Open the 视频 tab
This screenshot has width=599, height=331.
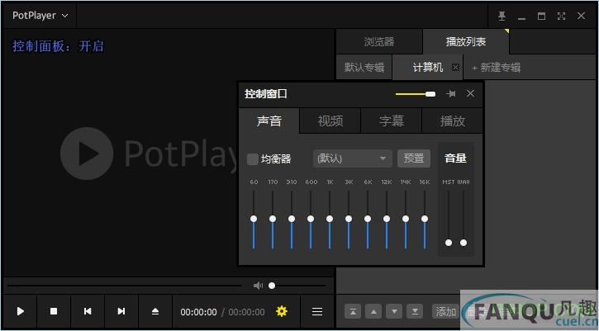pos(330,121)
